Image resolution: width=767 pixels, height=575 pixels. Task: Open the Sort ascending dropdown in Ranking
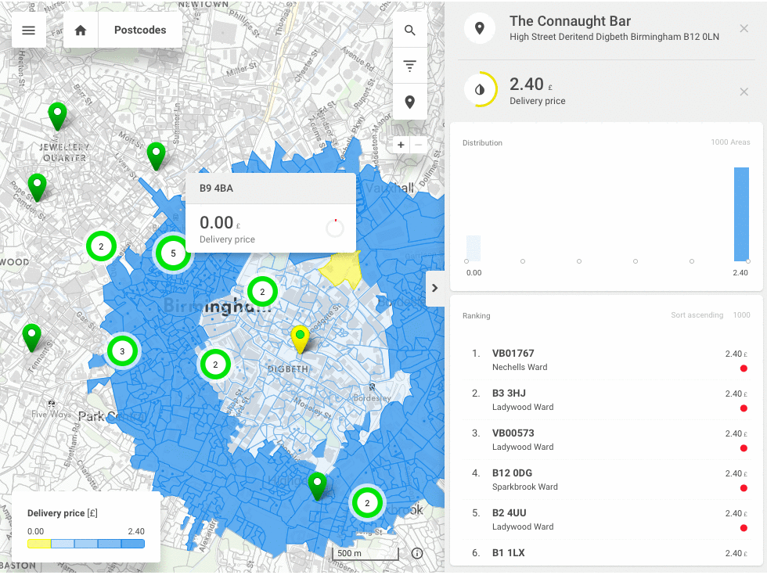pos(697,315)
